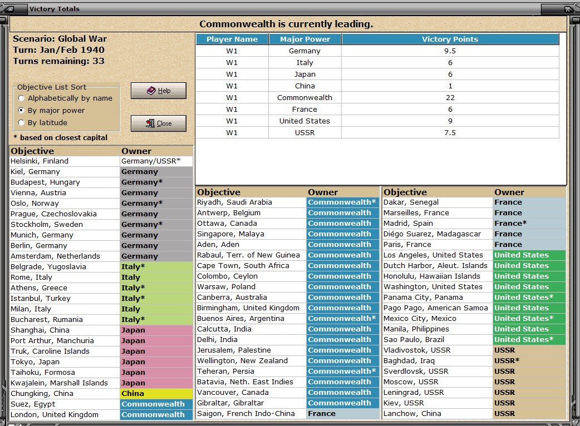Select the Amsterdam, Netherlands objective
This screenshot has width=580, height=426.
pos(65,256)
